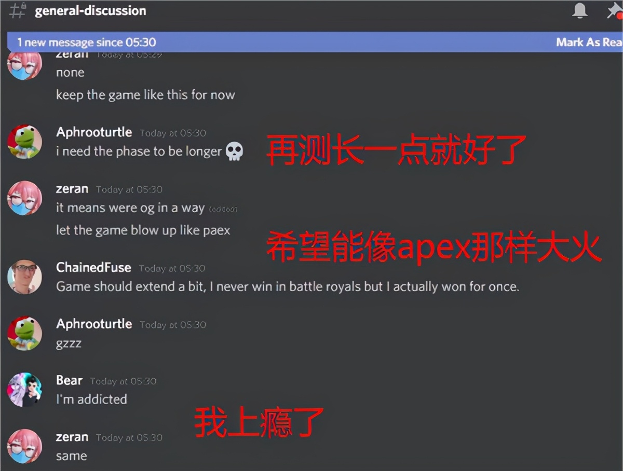Open pinned messages icon

click(x=615, y=11)
